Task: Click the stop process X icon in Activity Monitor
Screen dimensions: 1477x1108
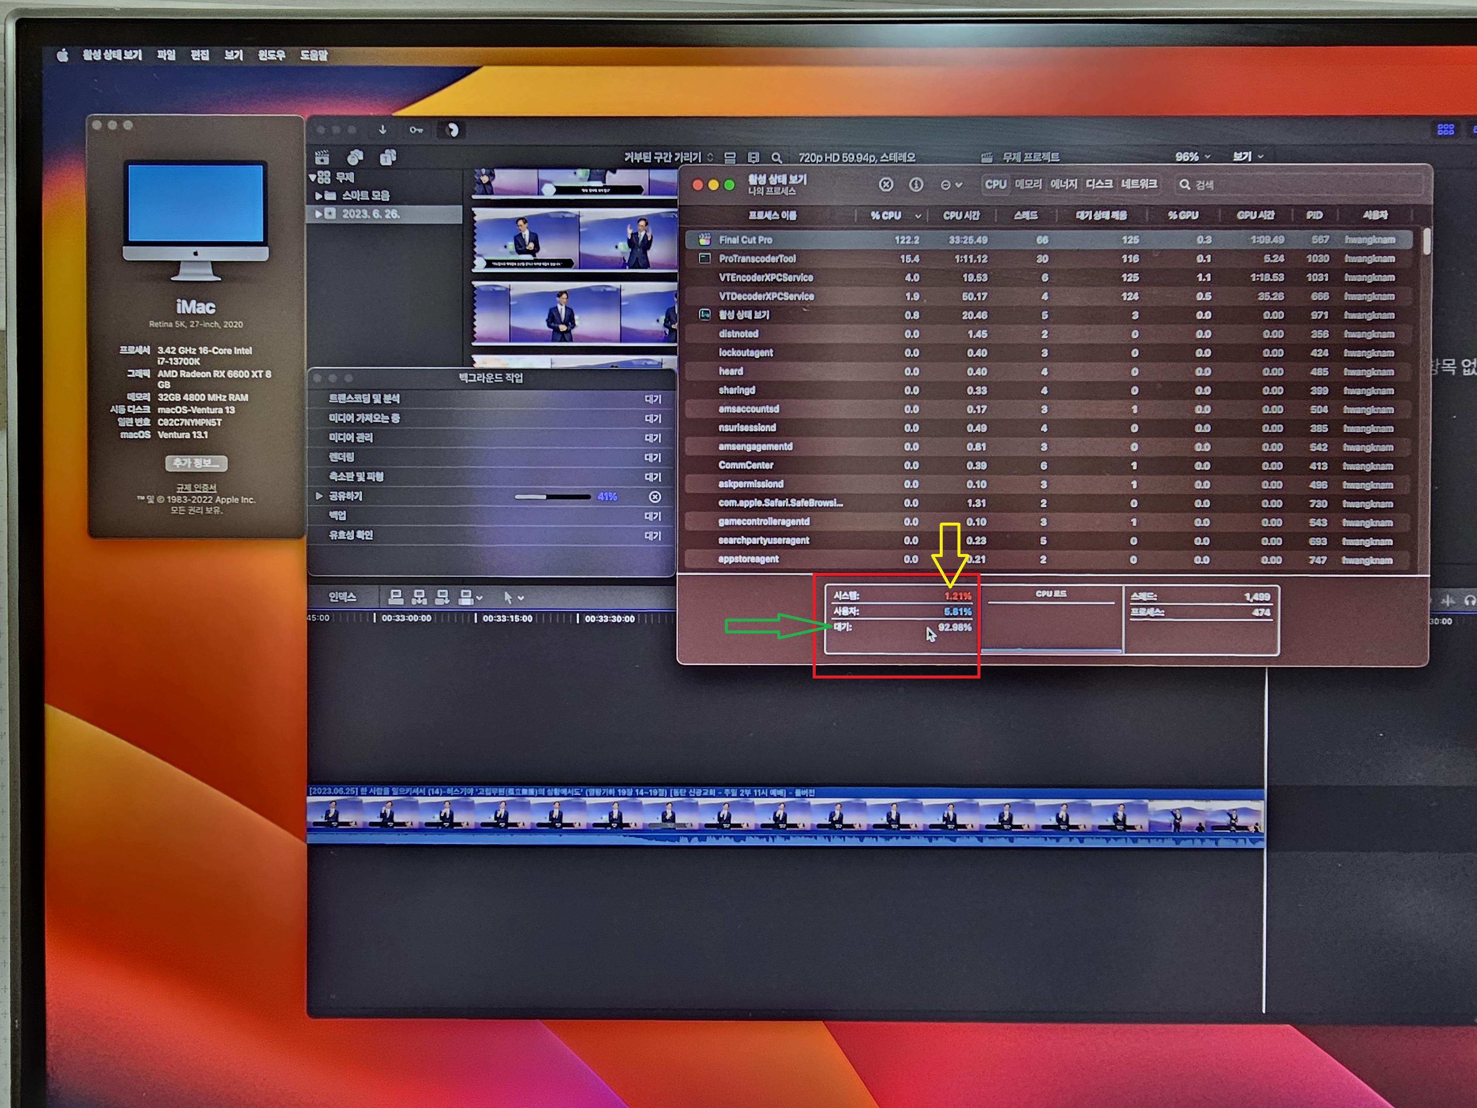Action: [x=885, y=184]
